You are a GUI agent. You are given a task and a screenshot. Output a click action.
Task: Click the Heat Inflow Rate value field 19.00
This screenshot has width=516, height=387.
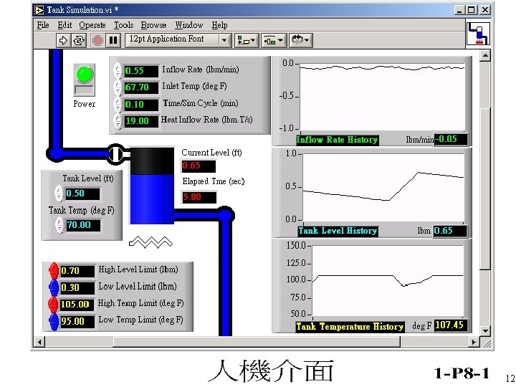click(x=141, y=121)
